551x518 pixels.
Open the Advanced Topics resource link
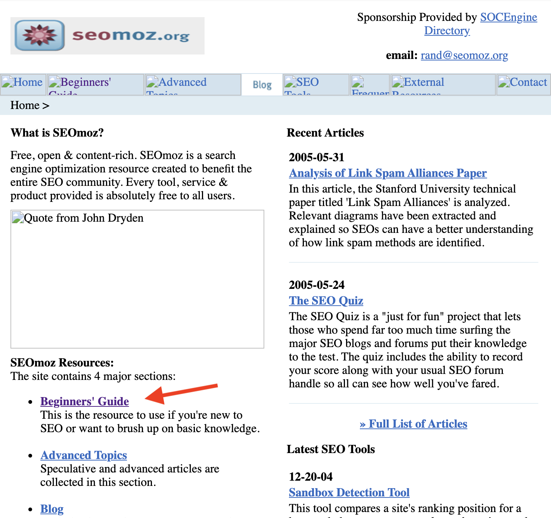[84, 455]
